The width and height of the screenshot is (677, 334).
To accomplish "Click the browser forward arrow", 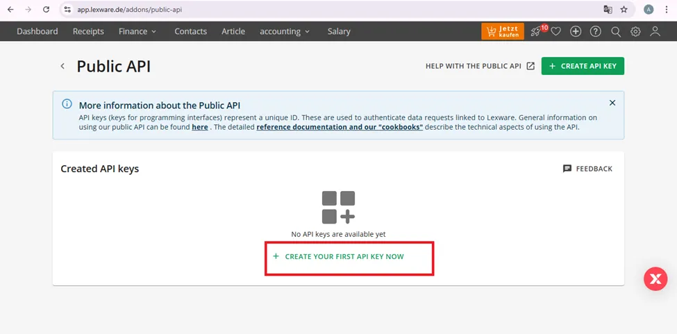I will 28,10.
